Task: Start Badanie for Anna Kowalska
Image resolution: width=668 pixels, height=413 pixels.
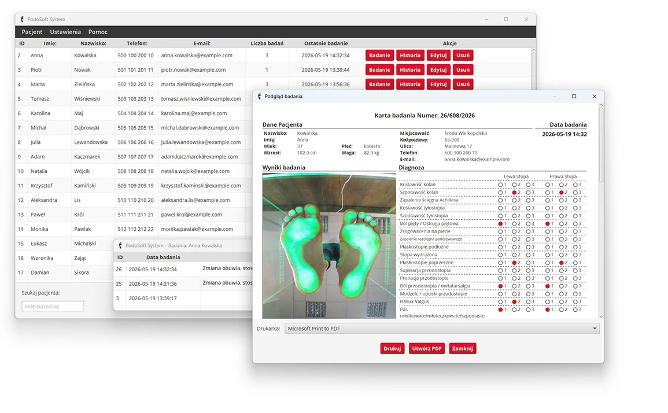Action: click(x=379, y=56)
